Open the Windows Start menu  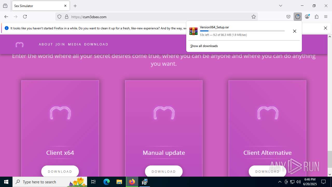(6, 182)
